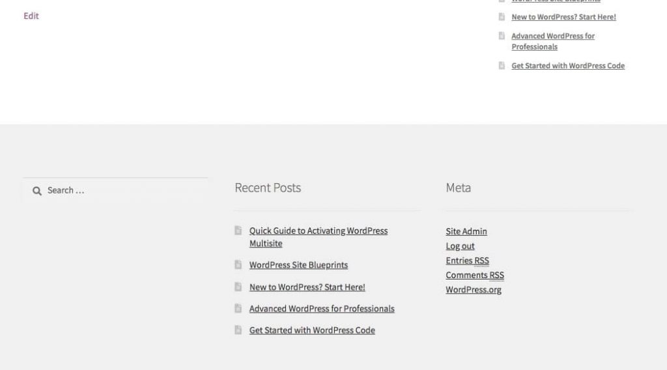The image size is (667, 370).
Task: Open the Quick Guide to Activating WordPress Multisite post
Action: tap(318, 231)
